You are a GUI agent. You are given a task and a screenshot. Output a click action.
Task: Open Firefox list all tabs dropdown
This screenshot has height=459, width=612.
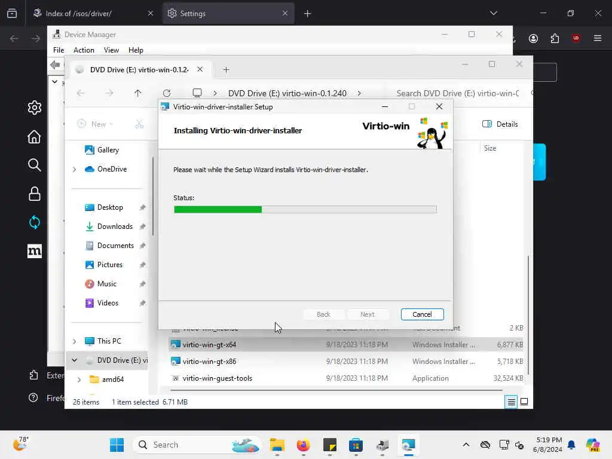pyautogui.click(x=493, y=13)
